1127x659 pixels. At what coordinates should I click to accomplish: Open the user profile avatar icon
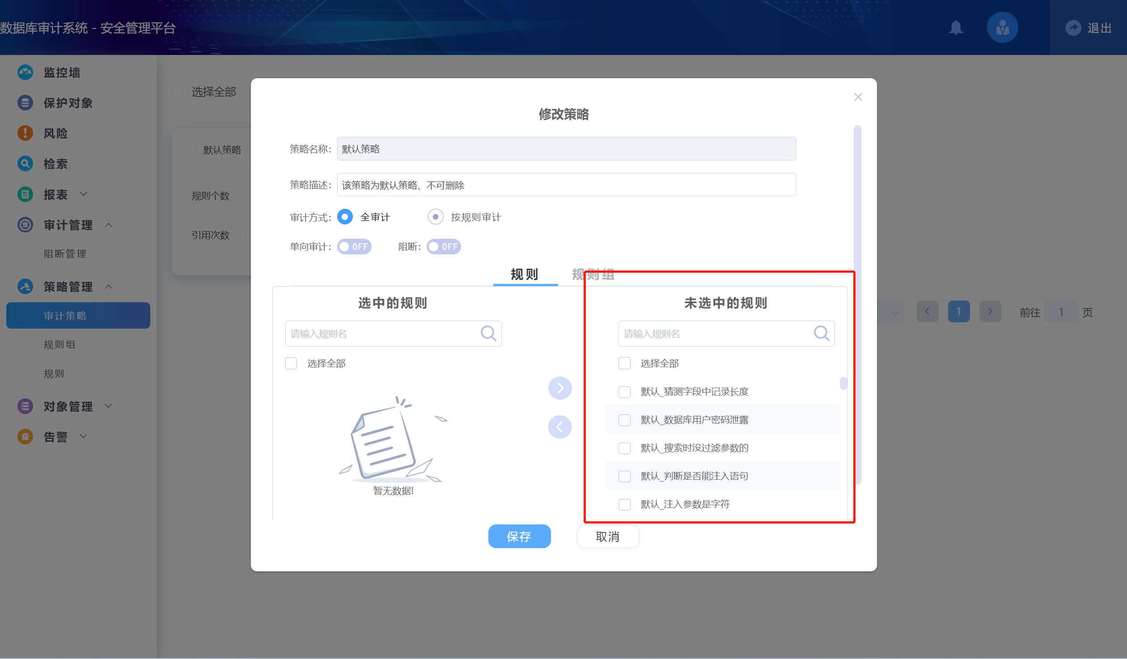(1002, 28)
